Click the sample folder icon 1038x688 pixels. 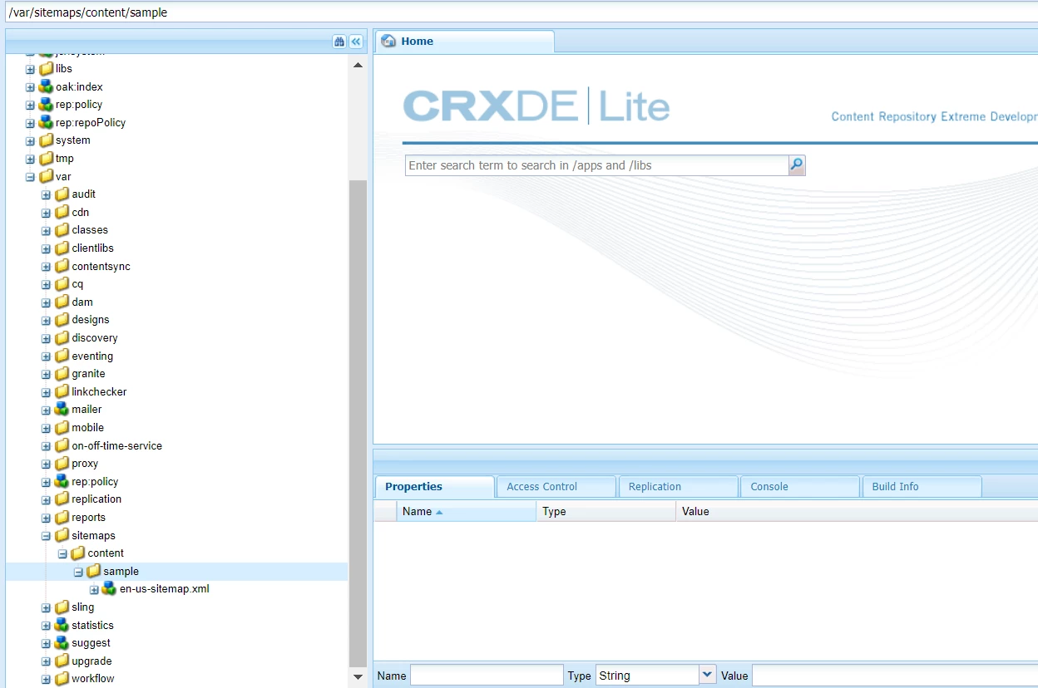[x=93, y=571]
